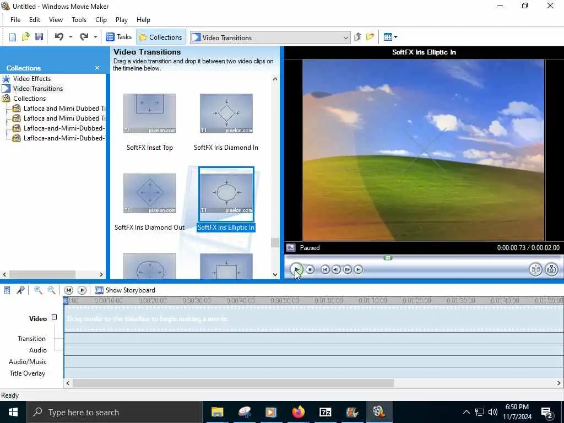Click the preview seek bar position marker
The image size is (564, 423).
388,258
